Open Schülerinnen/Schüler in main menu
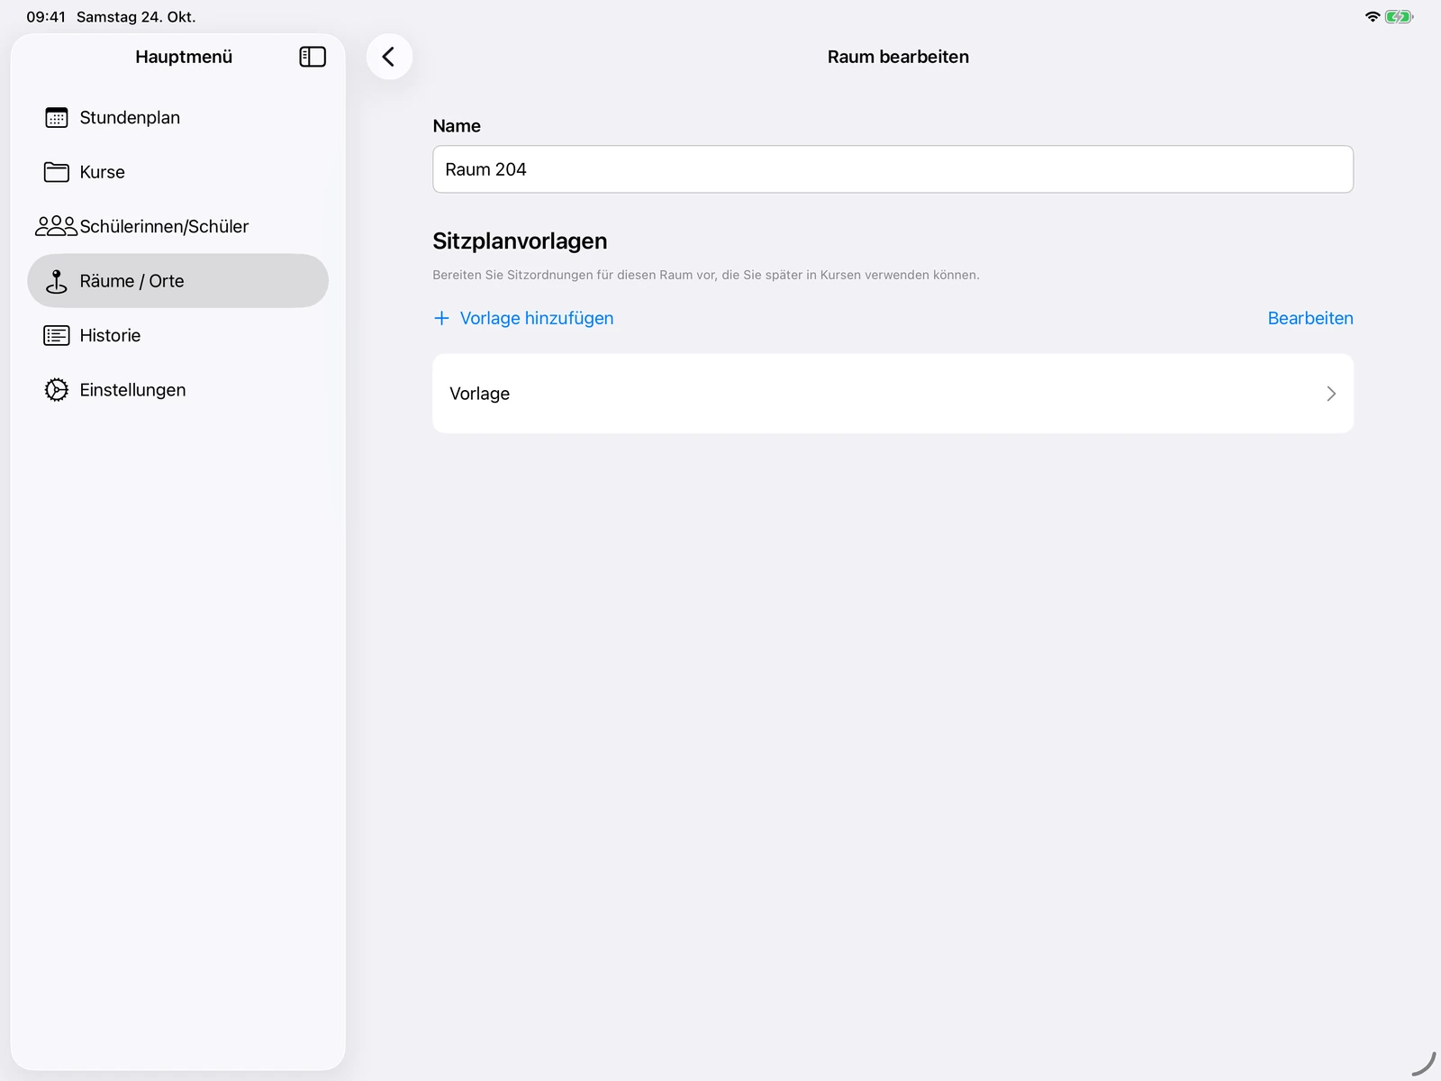The image size is (1441, 1081). [x=178, y=226]
